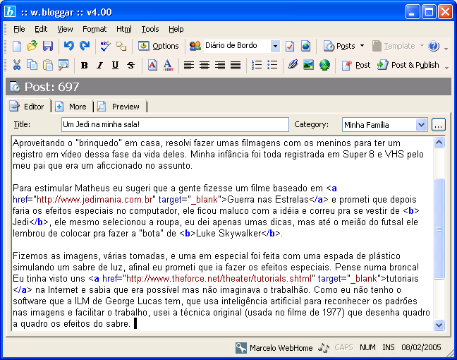Image resolution: width=457 pixels, height=360 pixels.
Task: Click the Post & Publish button
Action: [x=408, y=65]
